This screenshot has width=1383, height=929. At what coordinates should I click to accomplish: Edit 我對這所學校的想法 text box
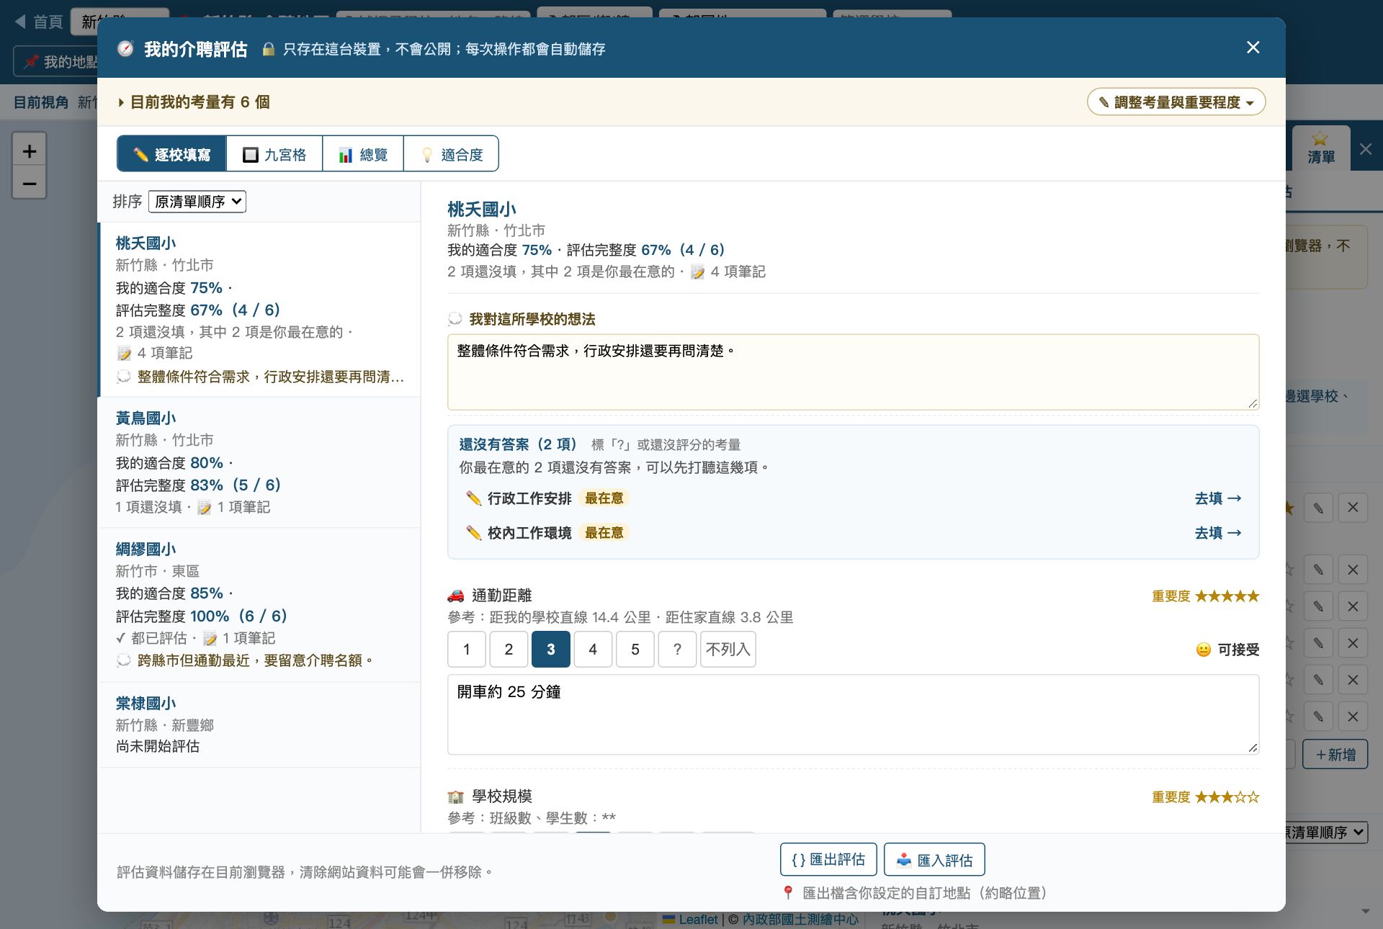pyautogui.click(x=853, y=372)
